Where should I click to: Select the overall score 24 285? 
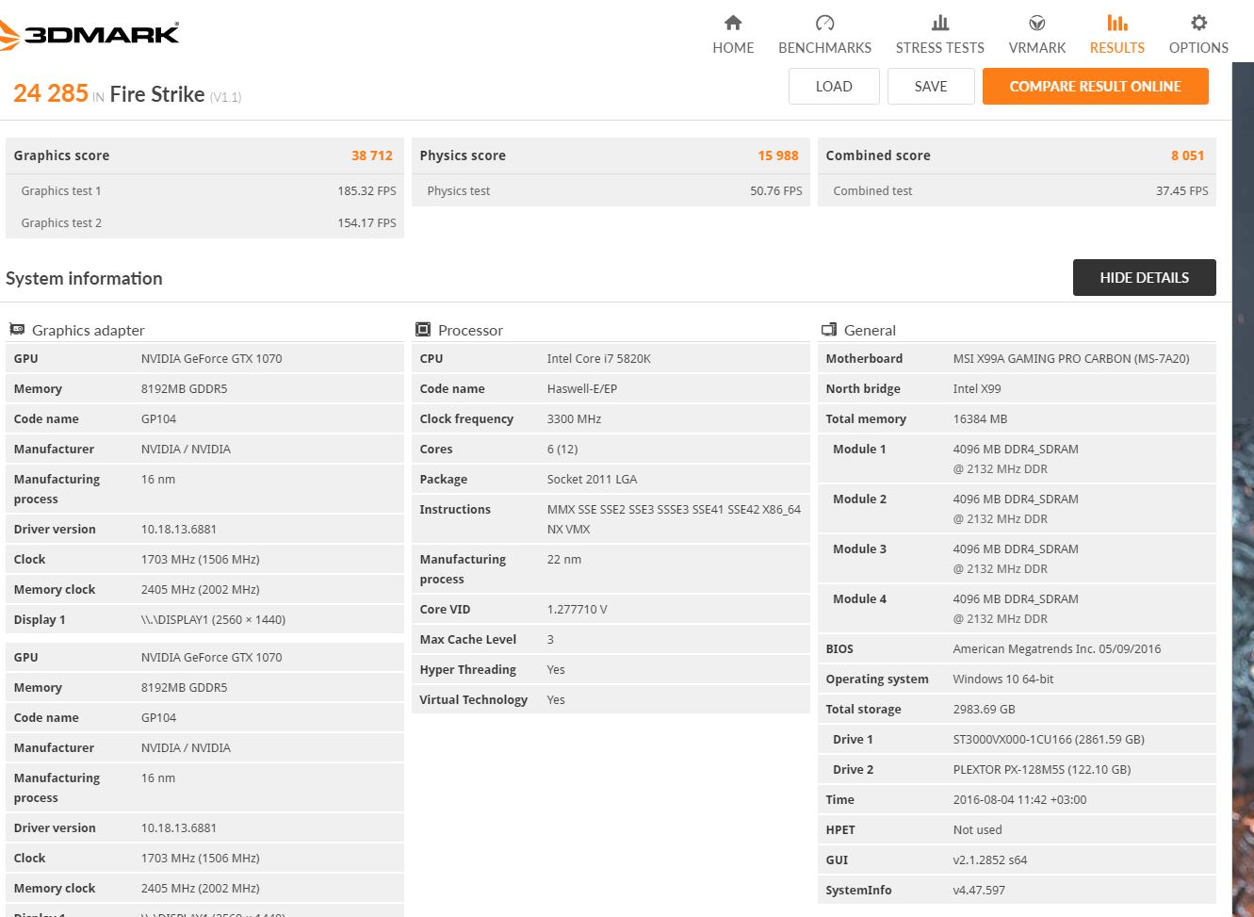[51, 93]
